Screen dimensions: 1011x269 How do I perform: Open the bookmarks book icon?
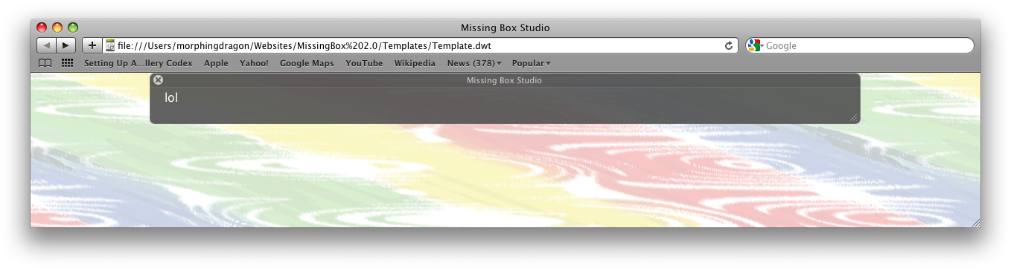[45, 63]
